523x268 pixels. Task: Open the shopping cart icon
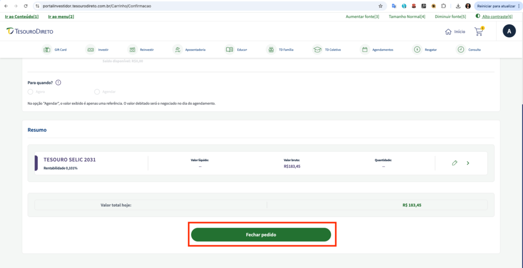click(x=479, y=32)
